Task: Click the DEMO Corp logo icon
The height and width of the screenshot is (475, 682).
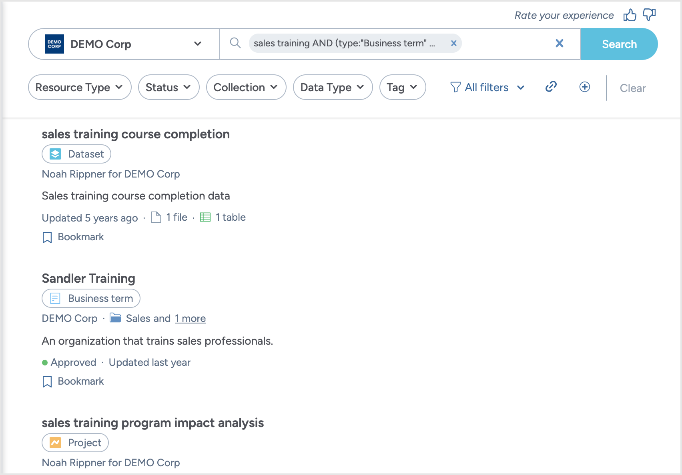Action: click(x=54, y=44)
